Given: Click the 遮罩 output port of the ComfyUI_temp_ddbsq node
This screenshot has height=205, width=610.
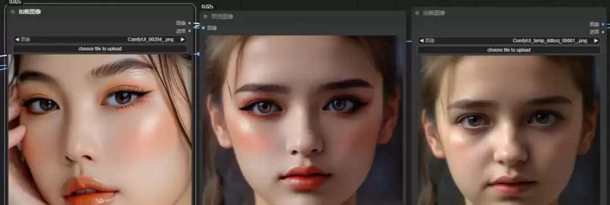Looking at the screenshot, I should click(603, 32).
